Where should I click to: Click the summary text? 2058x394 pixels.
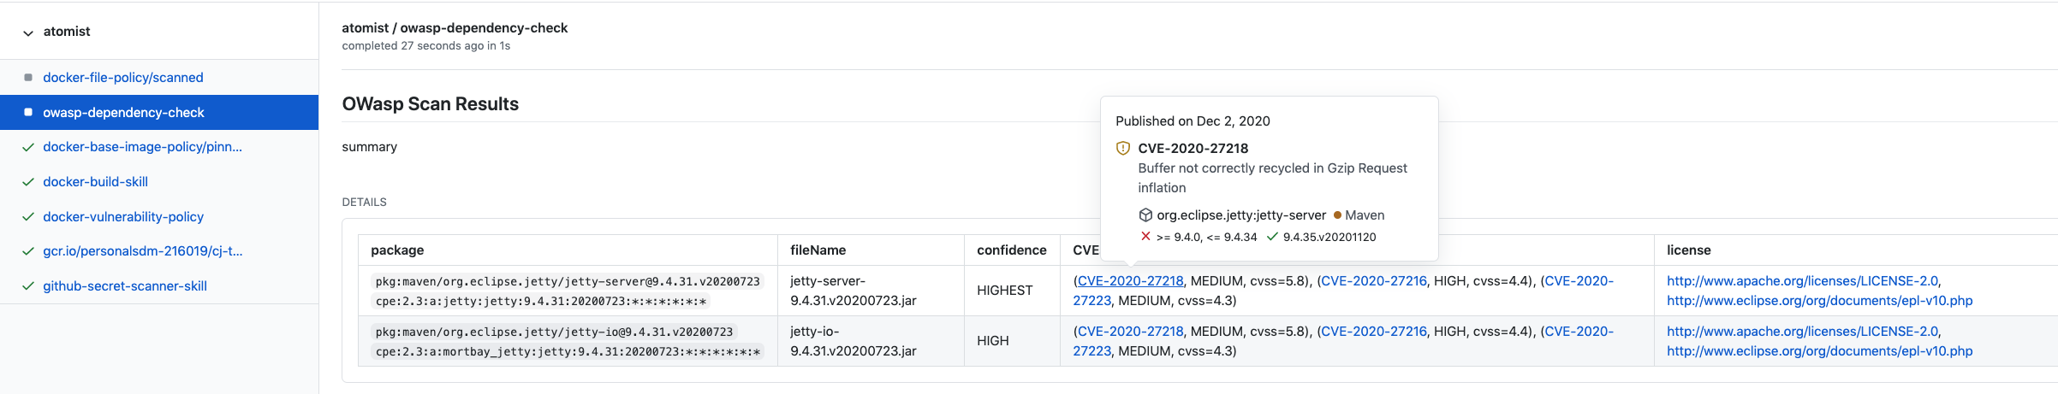tap(370, 147)
